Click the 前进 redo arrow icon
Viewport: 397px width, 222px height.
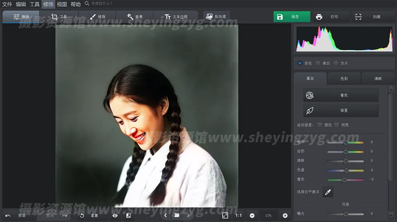pyautogui.click(x=65, y=216)
